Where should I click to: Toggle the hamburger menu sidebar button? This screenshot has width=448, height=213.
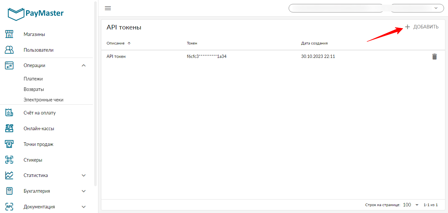click(x=108, y=8)
